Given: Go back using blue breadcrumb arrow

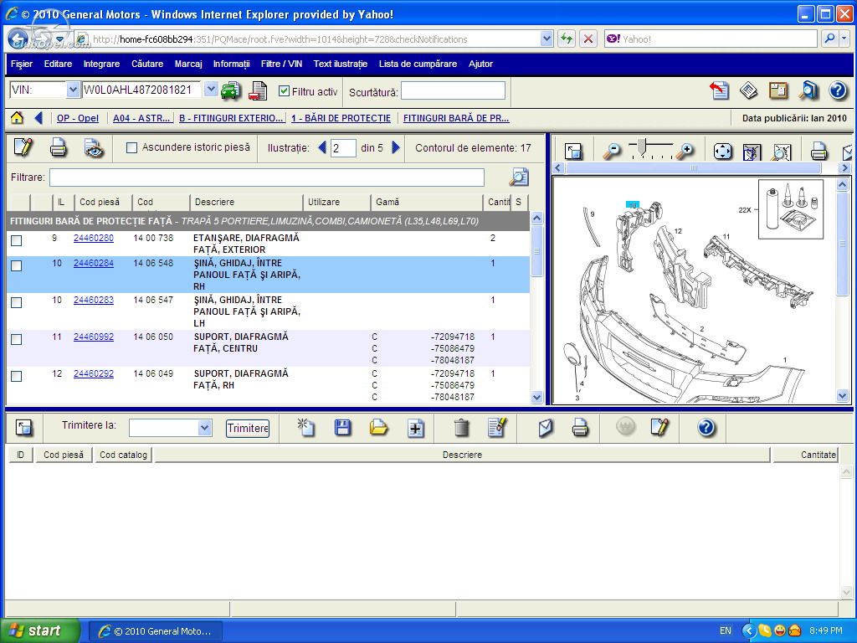Looking at the screenshot, I should tap(38, 117).
